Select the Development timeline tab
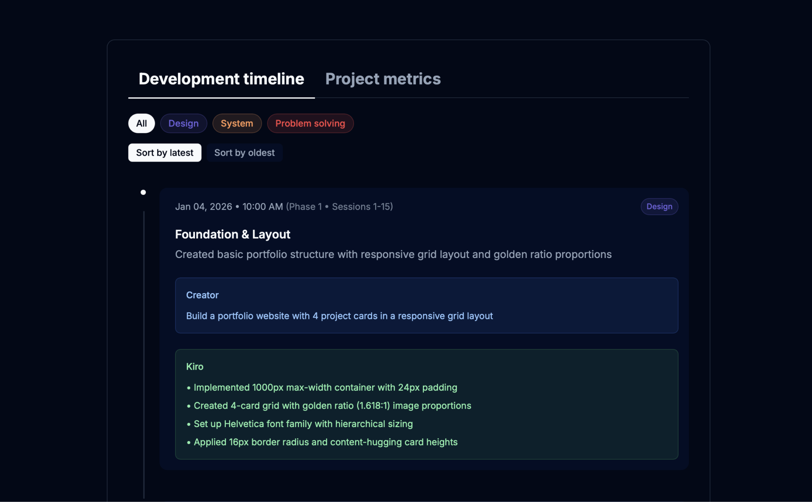This screenshot has width=812, height=502. coord(221,79)
